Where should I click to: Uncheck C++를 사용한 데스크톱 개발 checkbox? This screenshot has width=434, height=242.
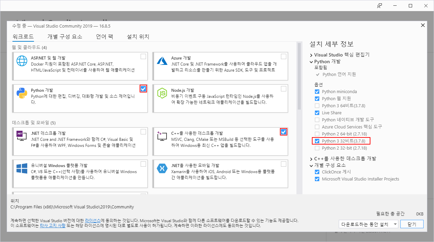click(284, 131)
